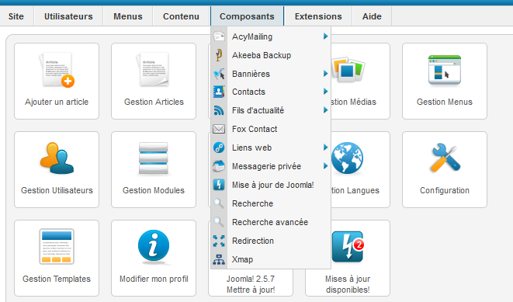
Task: Click Joomla! 2.5.7 Mettre à jour link
Action: click(x=251, y=284)
